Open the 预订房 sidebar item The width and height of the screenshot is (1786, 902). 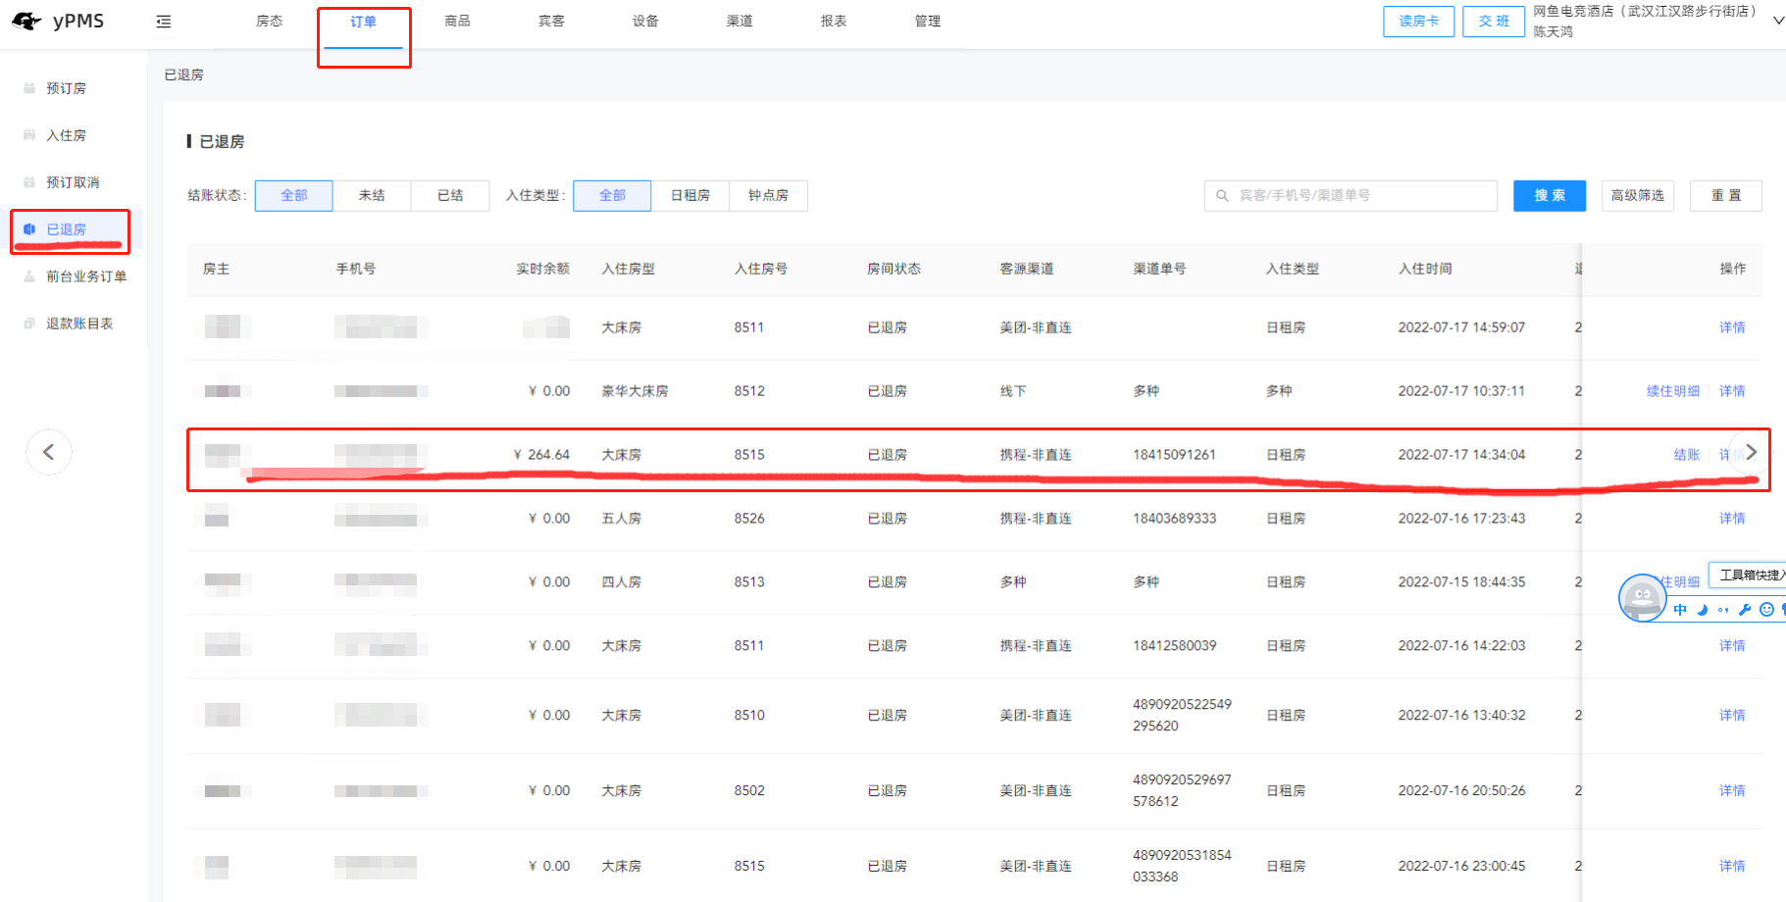pyautogui.click(x=66, y=88)
